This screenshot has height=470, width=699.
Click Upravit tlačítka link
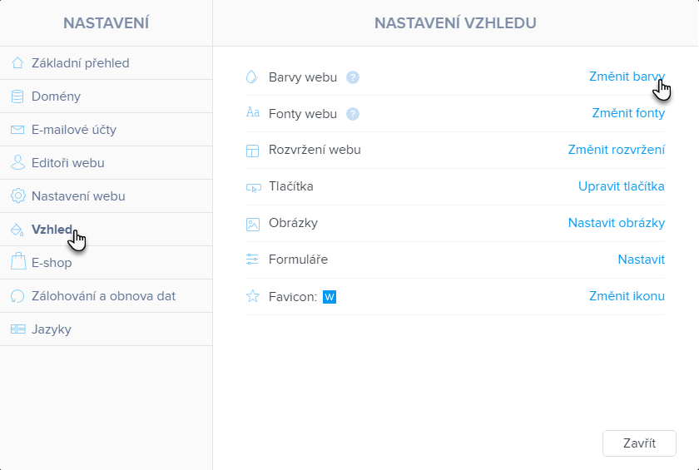click(x=621, y=186)
